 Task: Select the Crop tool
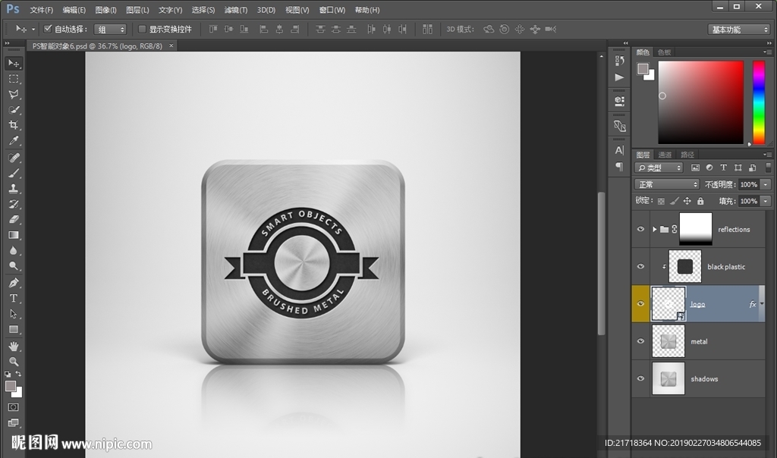[x=14, y=126]
